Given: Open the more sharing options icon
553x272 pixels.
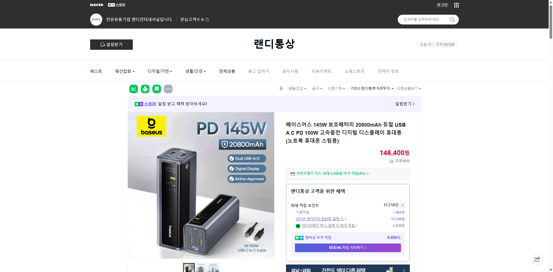Looking at the screenshot, I should [168, 89].
